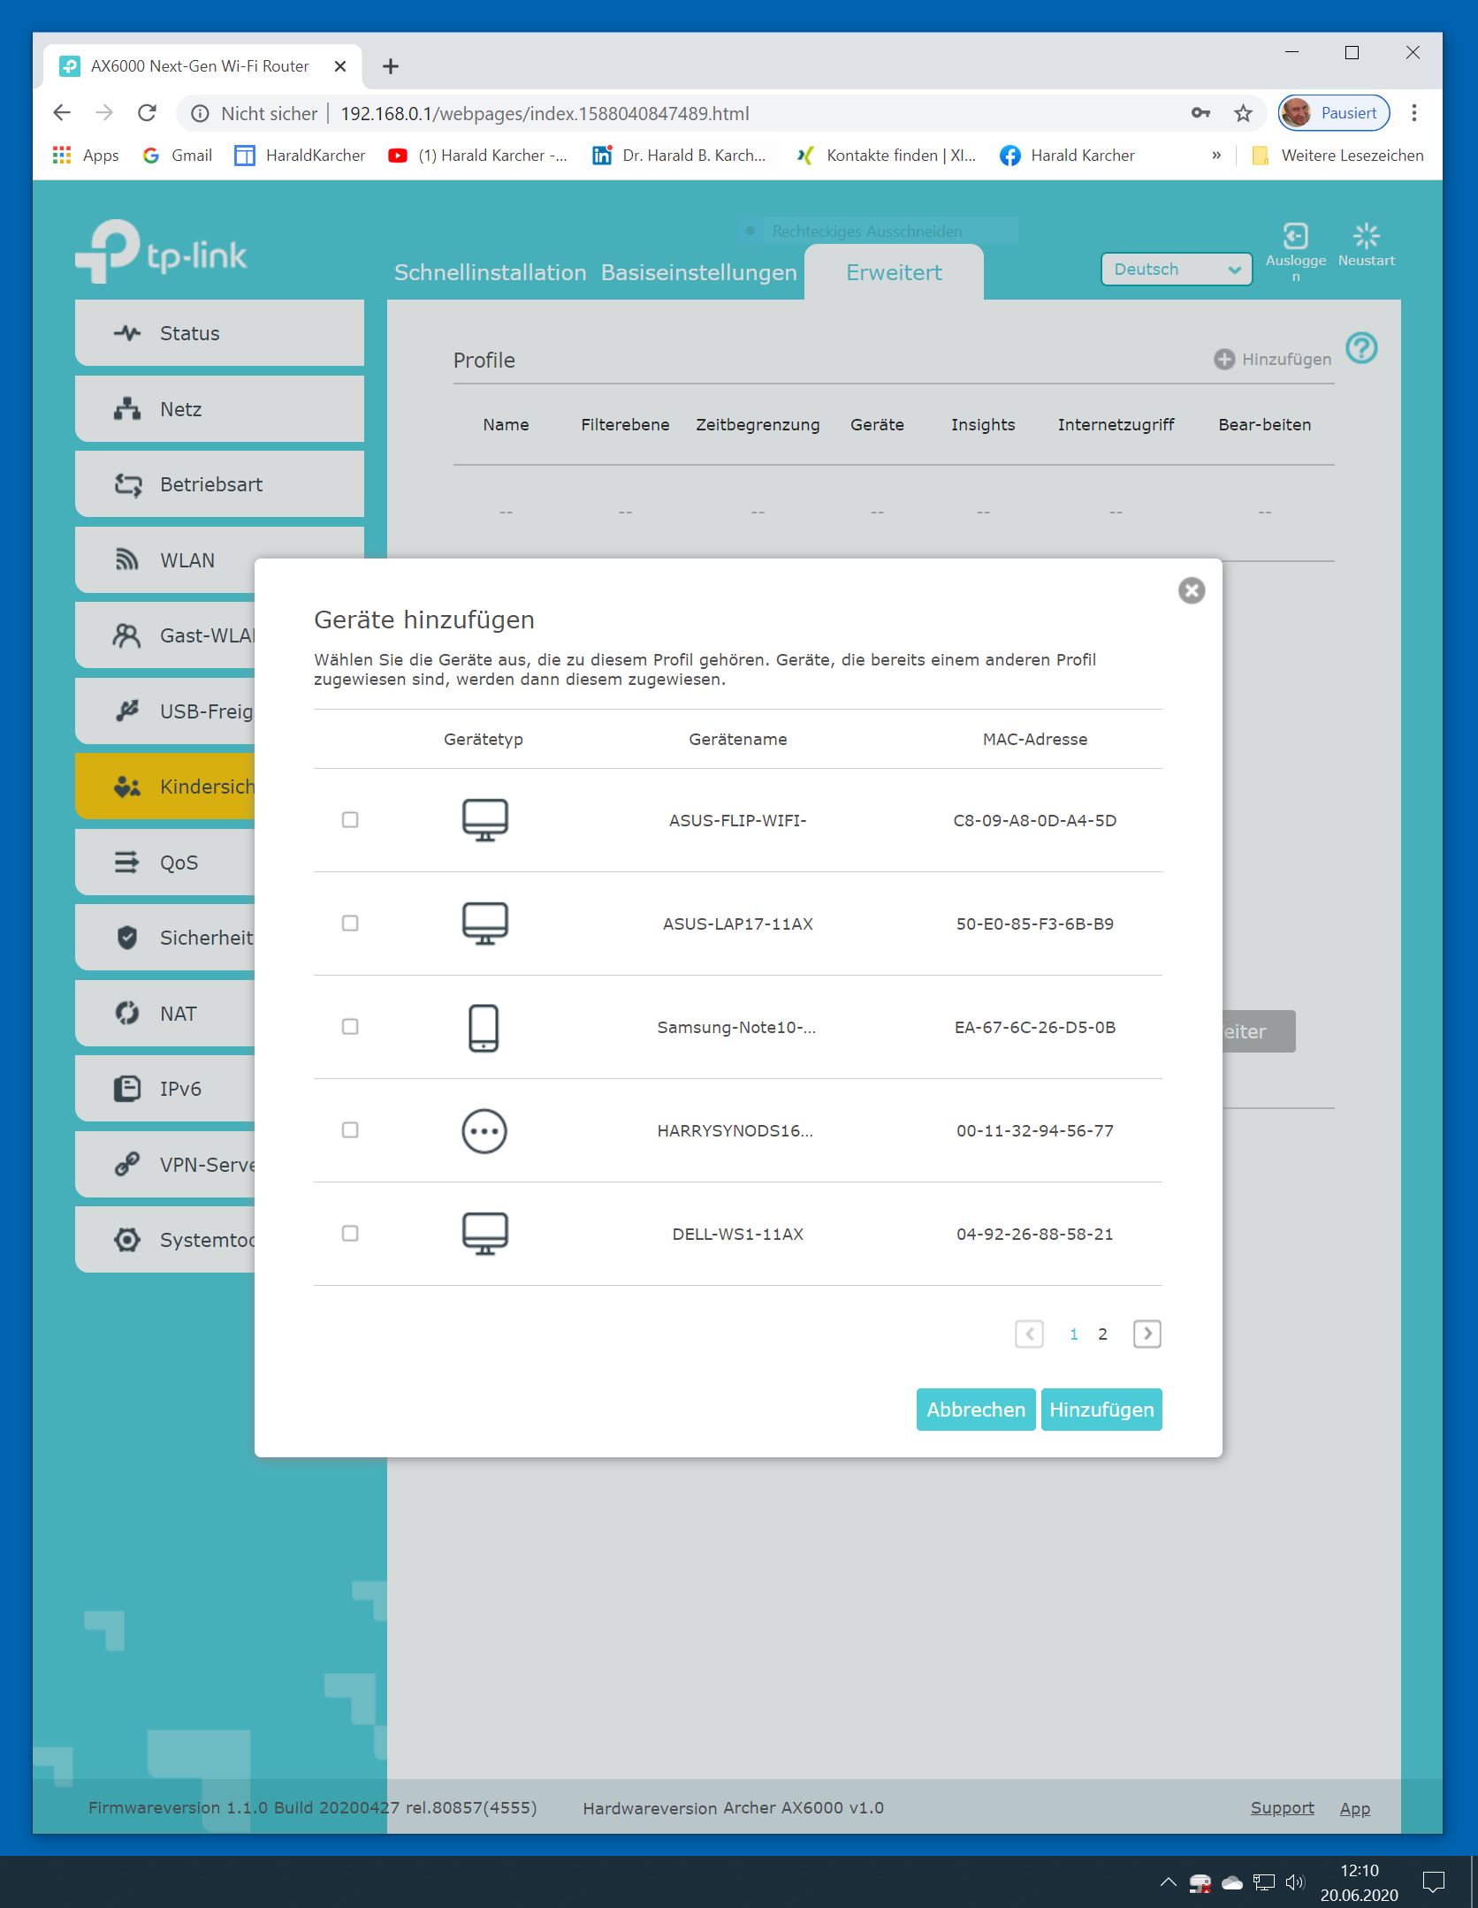This screenshot has width=1478, height=1908.
Task: Restart the router via Neustart icon
Action: click(1367, 236)
